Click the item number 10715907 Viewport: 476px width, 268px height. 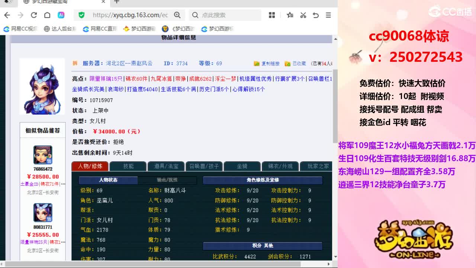pos(101,100)
